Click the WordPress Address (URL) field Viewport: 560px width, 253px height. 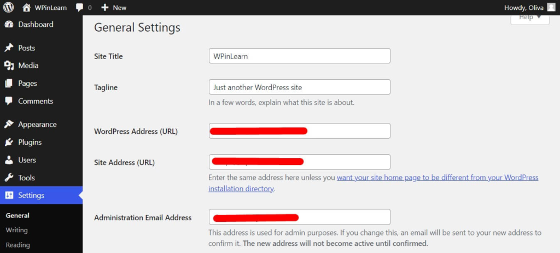[x=299, y=131]
